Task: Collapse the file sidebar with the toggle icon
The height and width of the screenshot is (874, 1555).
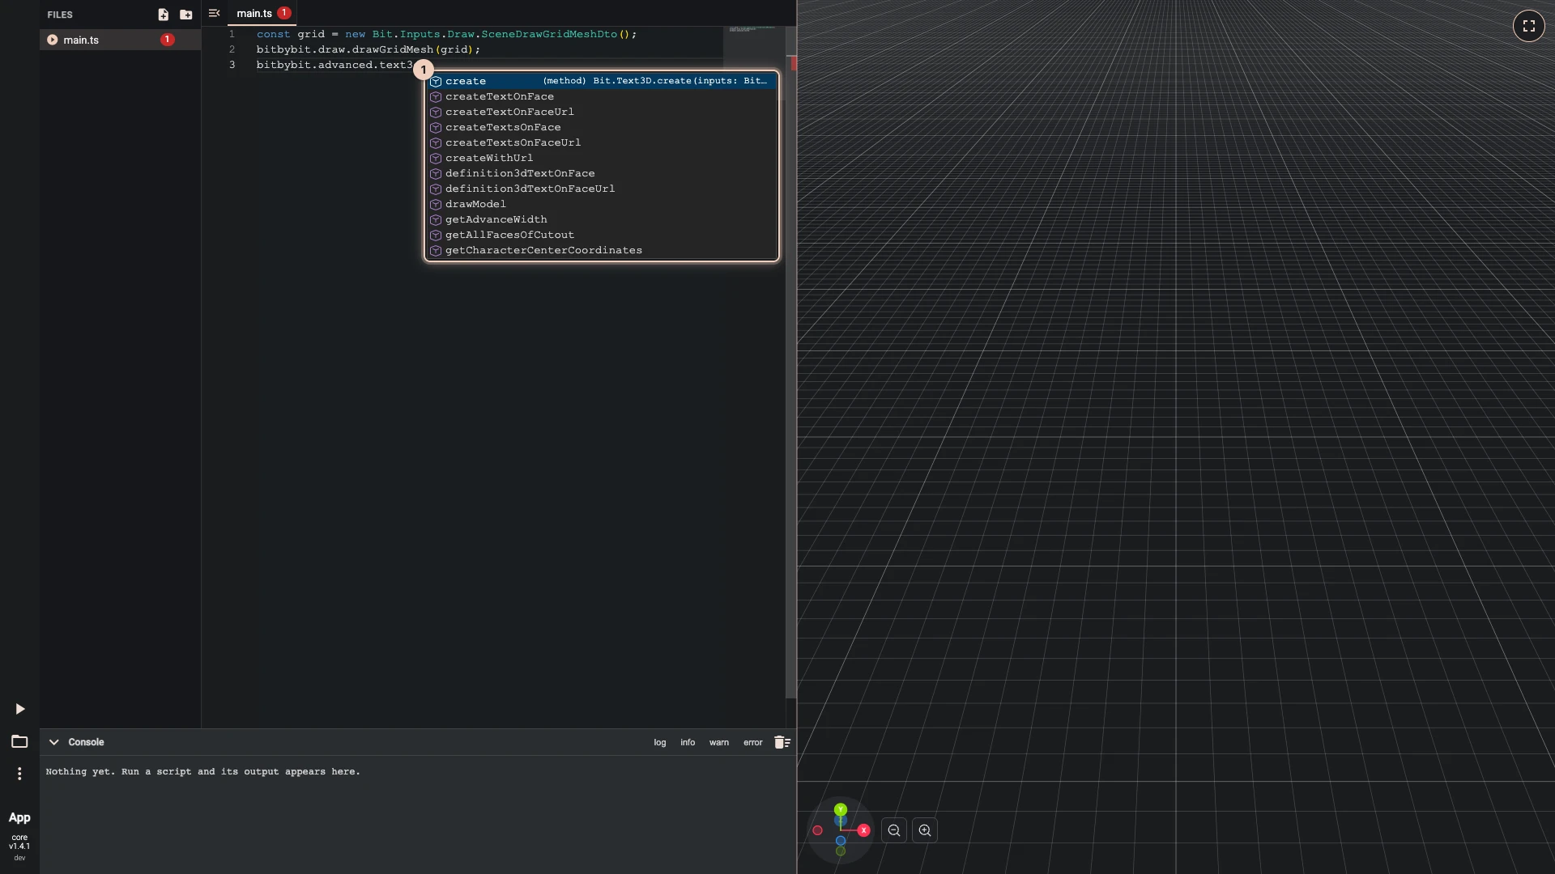Action: point(214,13)
